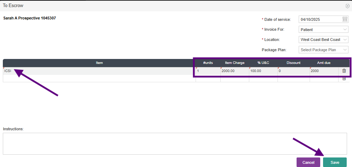
Task: Select the Amt due 2000 cell
Action: point(324,71)
